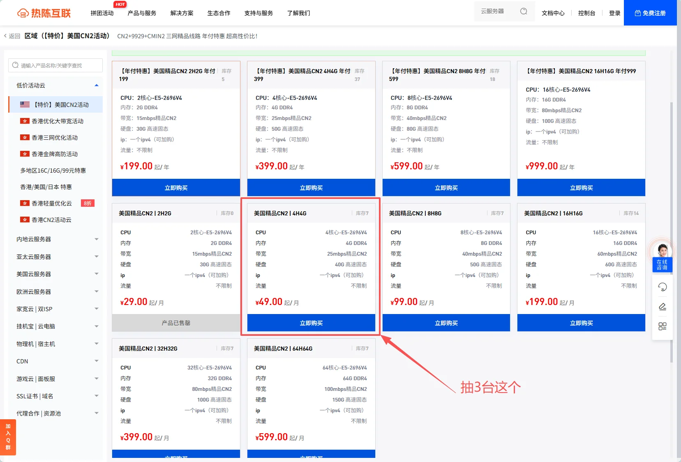This screenshot has width=681, height=462.
Task: Click Hong Kong flag beside 香港三网优化活动
Action: 25,137
